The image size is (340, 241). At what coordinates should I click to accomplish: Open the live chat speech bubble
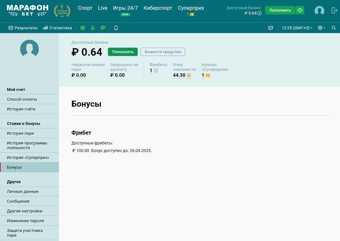click(270, 28)
